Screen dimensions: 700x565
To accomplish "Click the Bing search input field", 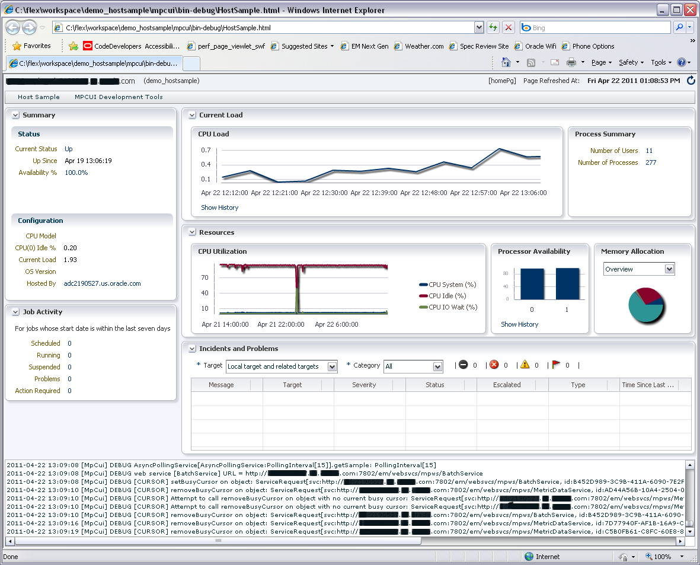I will [x=595, y=27].
